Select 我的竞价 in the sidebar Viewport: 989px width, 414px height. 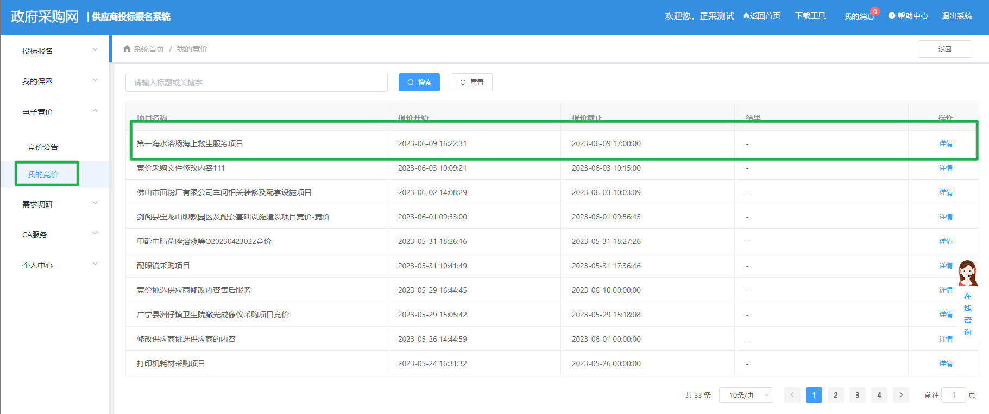click(43, 174)
